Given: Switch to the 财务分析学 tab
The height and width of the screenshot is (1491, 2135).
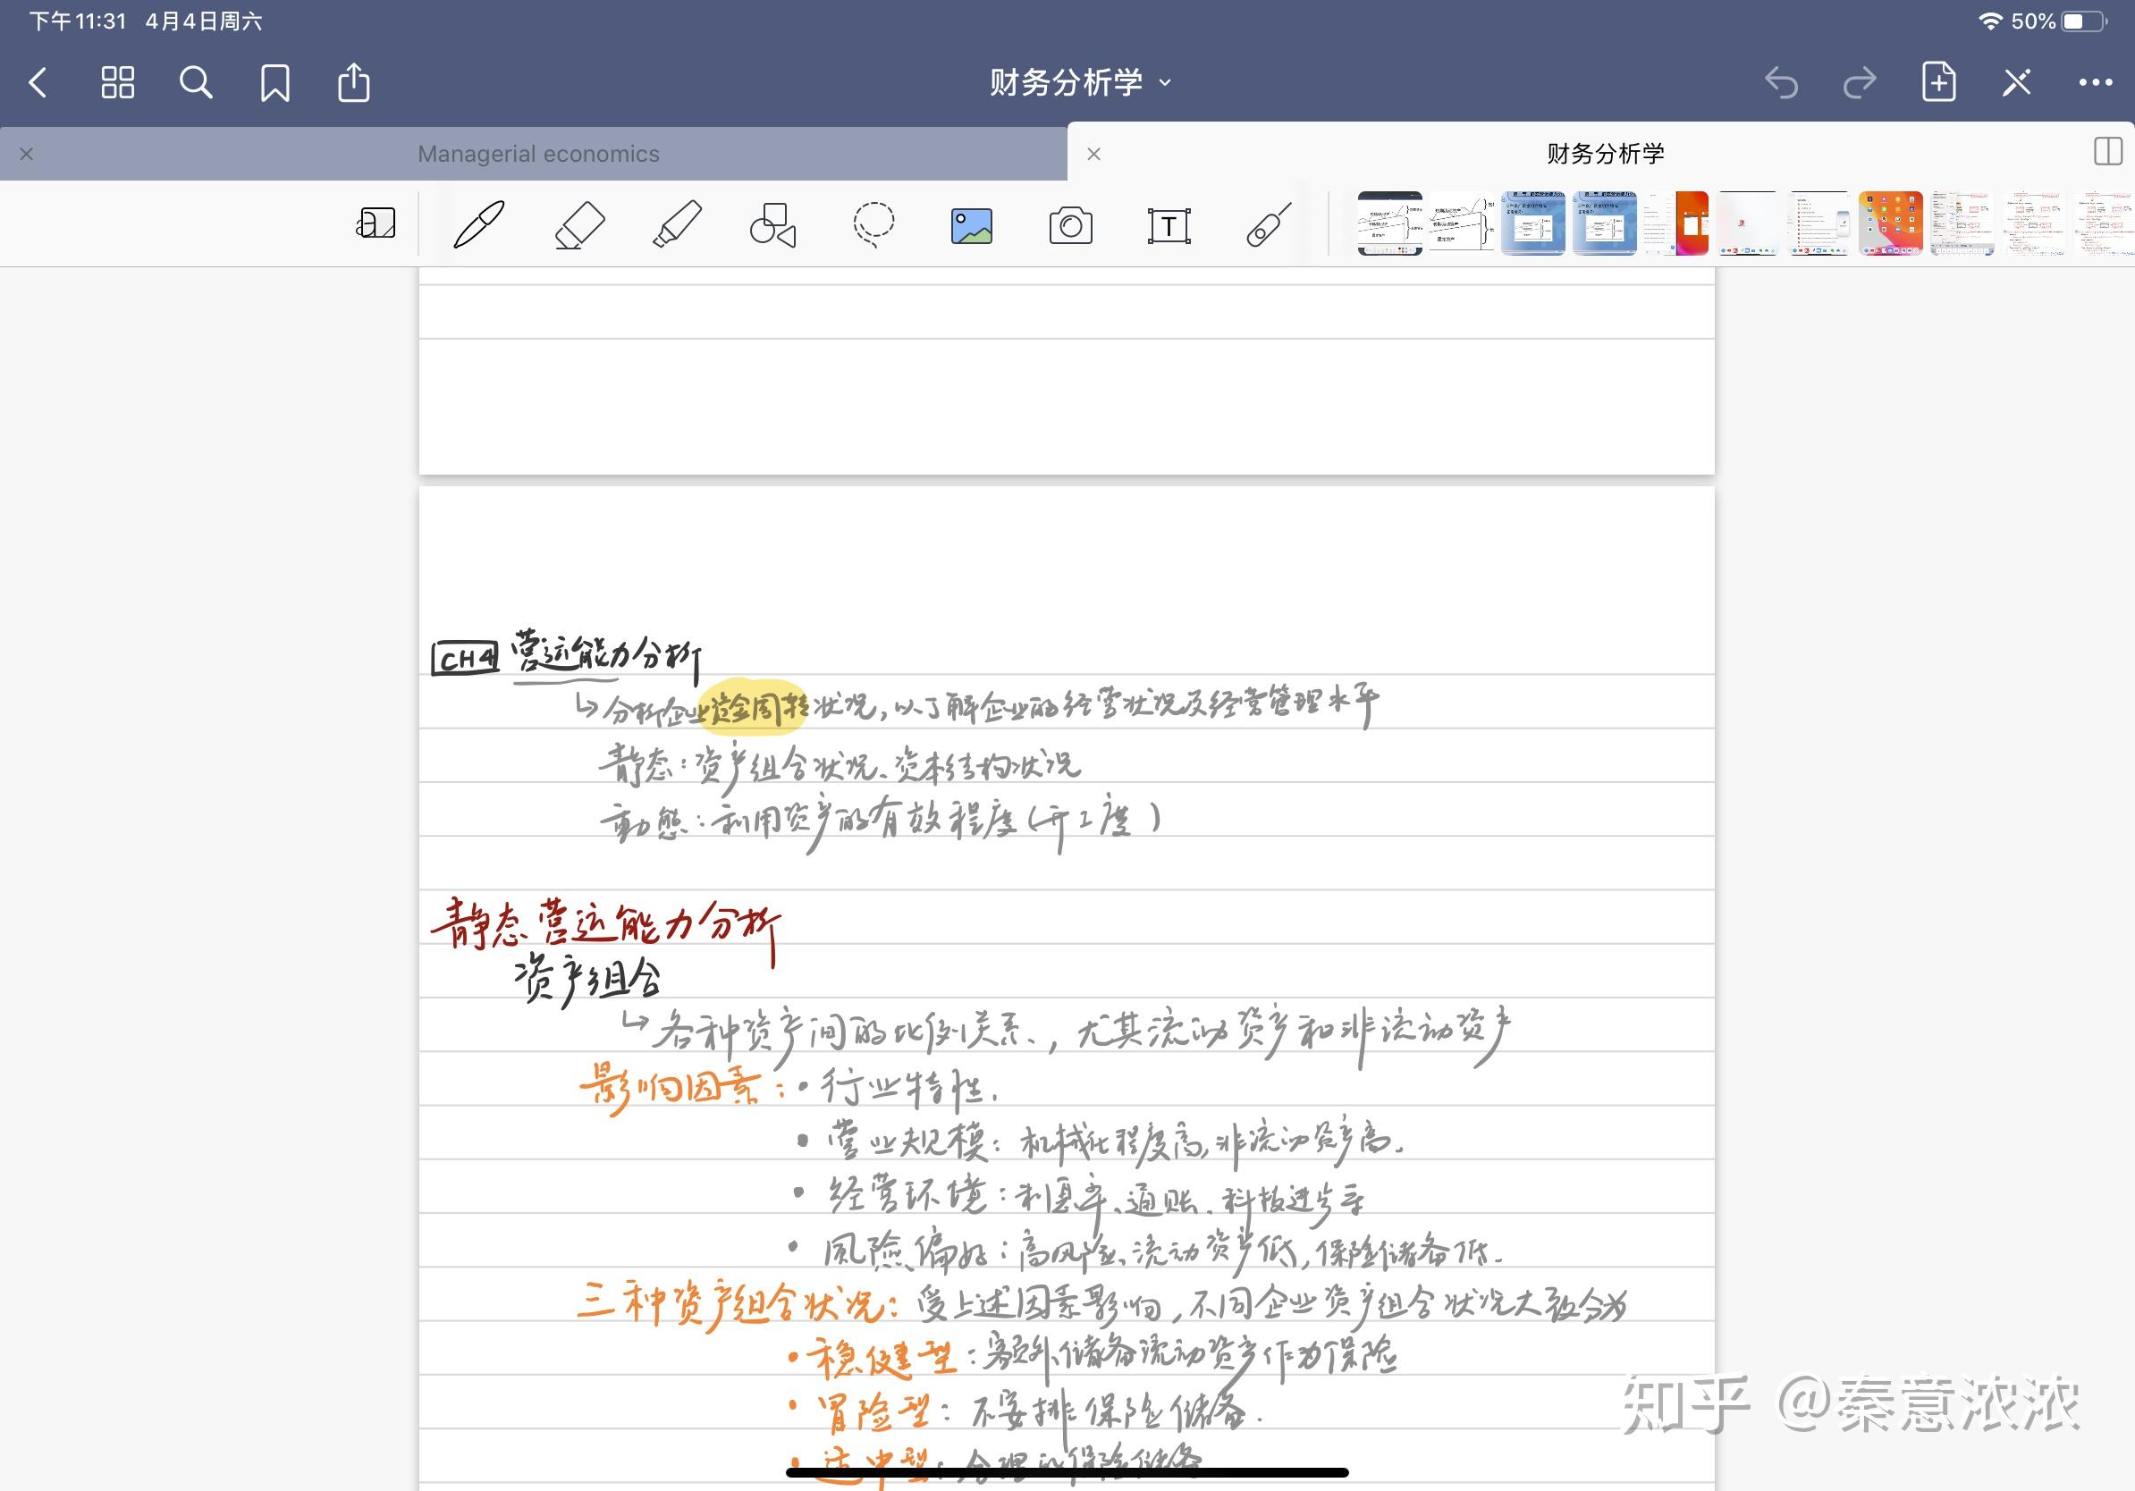Looking at the screenshot, I should pos(1604,154).
